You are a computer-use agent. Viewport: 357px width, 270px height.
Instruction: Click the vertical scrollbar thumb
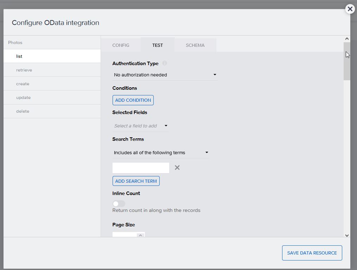click(x=347, y=62)
